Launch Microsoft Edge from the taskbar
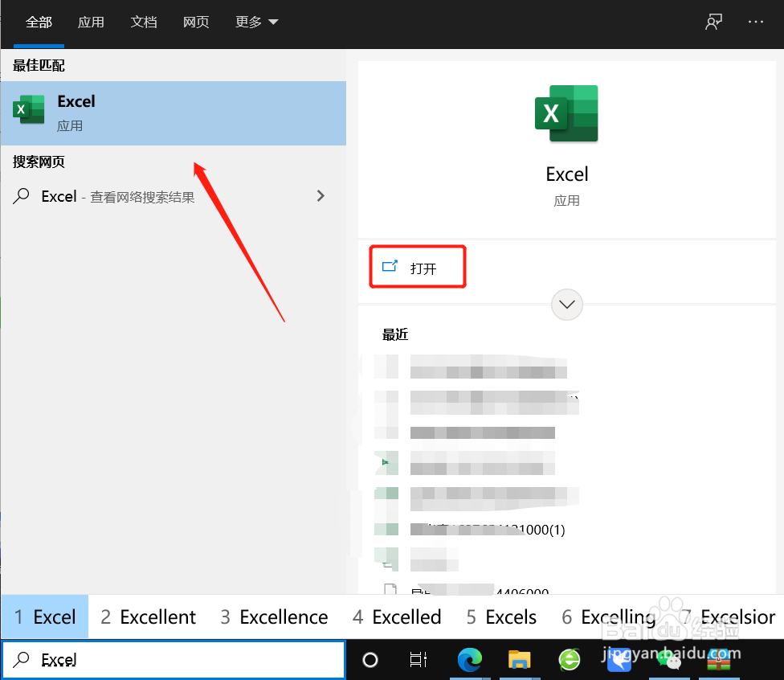This screenshot has width=784, height=680. click(x=469, y=659)
